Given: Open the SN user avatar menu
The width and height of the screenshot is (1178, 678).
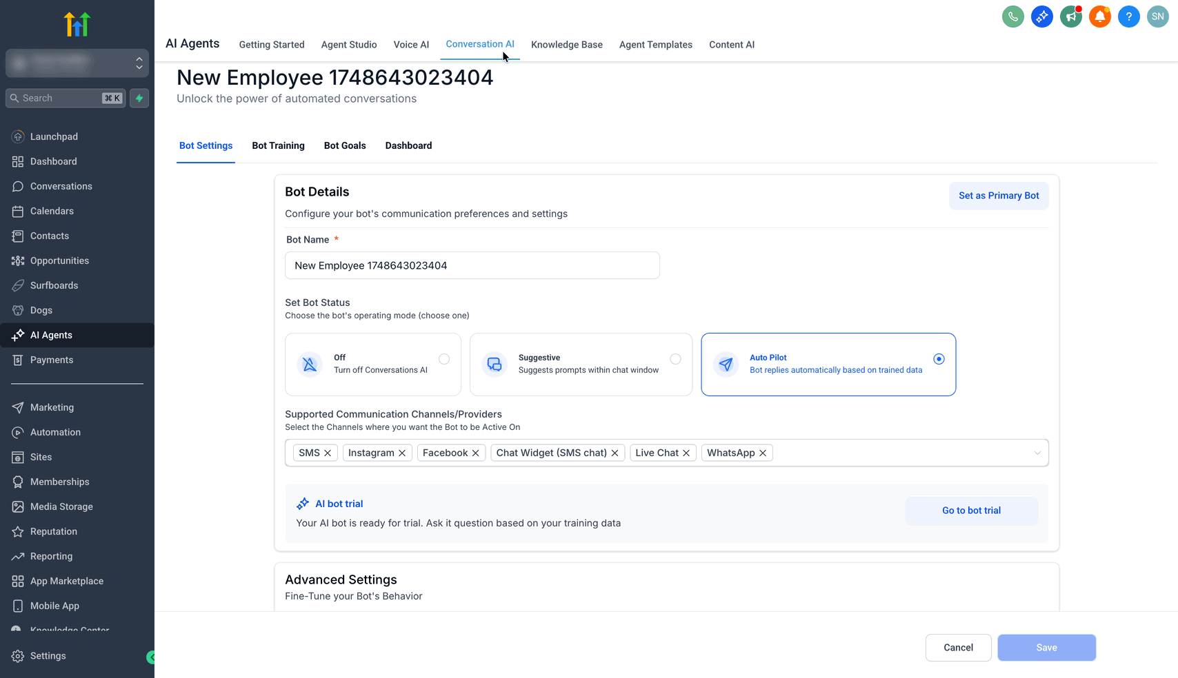Looking at the screenshot, I should tap(1157, 17).
